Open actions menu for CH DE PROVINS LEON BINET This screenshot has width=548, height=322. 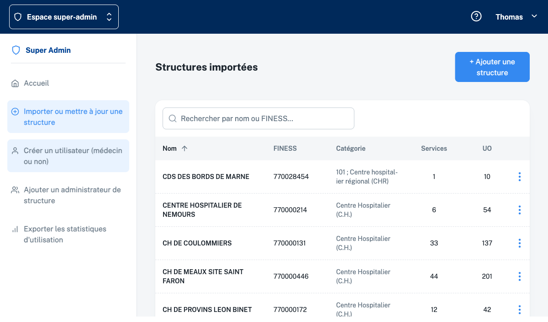pos(520,310)
